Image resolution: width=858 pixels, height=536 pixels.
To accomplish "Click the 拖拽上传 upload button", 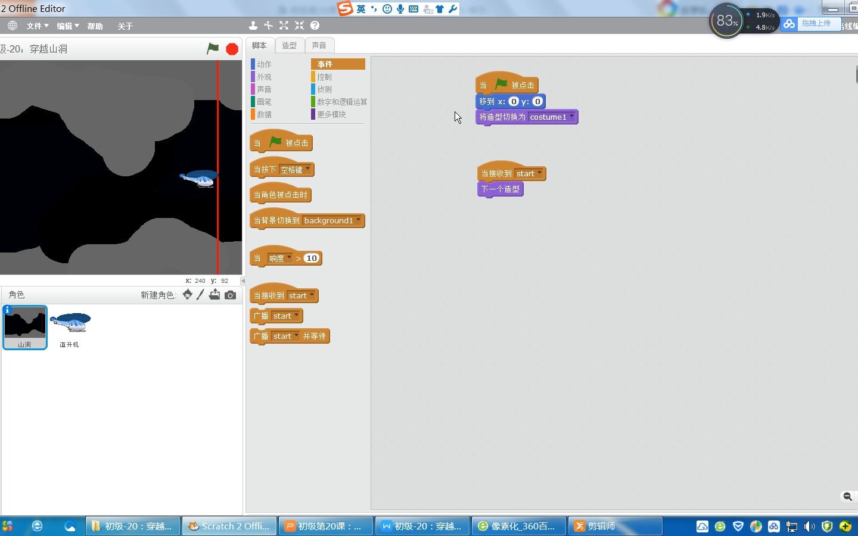I will (810, 23).
